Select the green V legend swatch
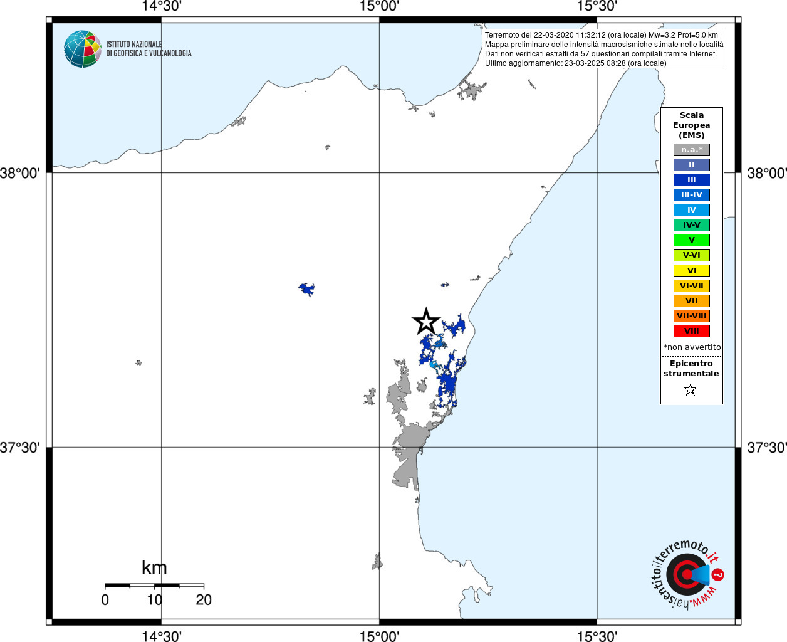787x642 pixels. click(692, 240)
